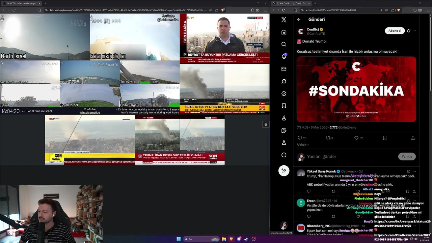Open X notifications bell icon
Screen dimensions: 432x243
pos(284,56)
